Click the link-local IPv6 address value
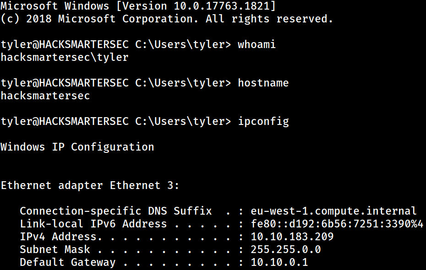The width and height of the screenshot is (426, 270). (x=337, y=224)
